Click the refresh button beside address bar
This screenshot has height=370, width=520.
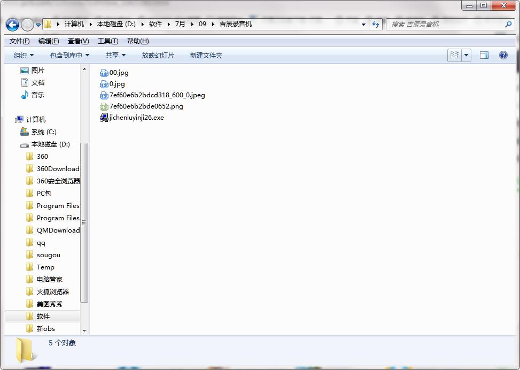[x=376, y=24]
